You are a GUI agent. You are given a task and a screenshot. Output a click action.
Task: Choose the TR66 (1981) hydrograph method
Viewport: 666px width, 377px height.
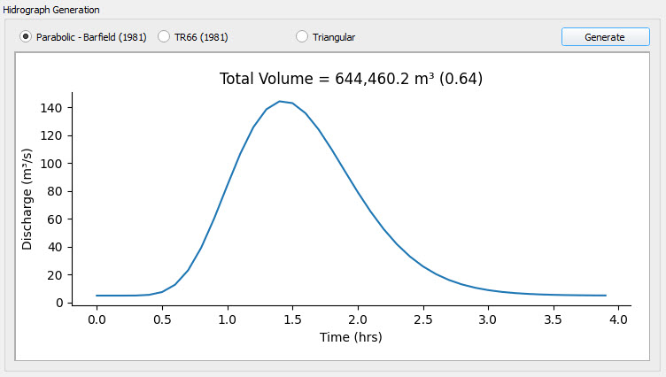pos(164,36)
